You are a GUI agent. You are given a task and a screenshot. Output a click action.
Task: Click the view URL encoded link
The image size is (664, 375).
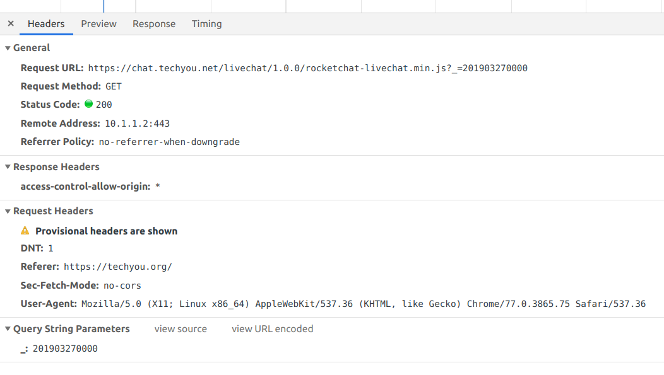[272, 328]
